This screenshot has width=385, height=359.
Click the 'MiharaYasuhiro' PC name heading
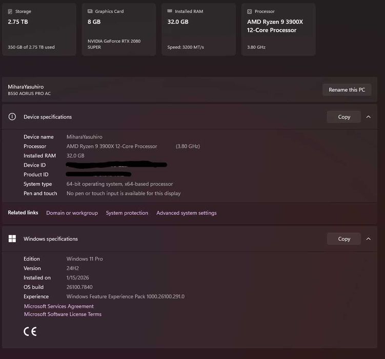coord(26,87)
